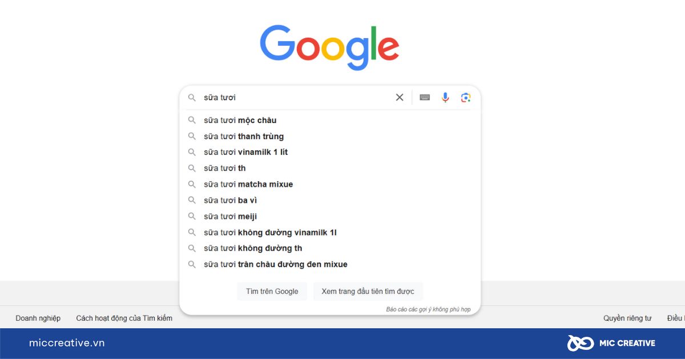Choose 'sữa tươi ba vì' suggestion

(330, 200)
